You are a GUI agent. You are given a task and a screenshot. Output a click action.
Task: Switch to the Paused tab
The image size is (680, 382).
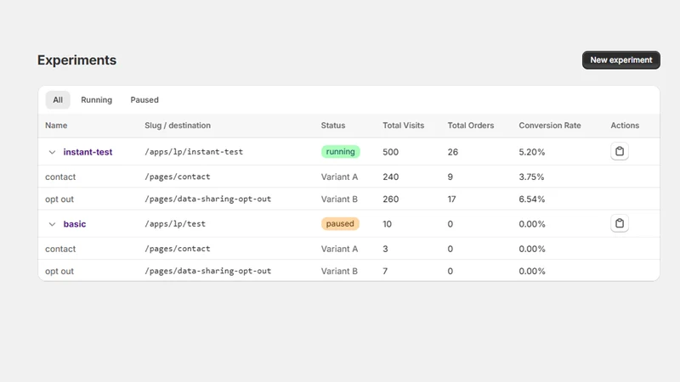coord(144,99)
